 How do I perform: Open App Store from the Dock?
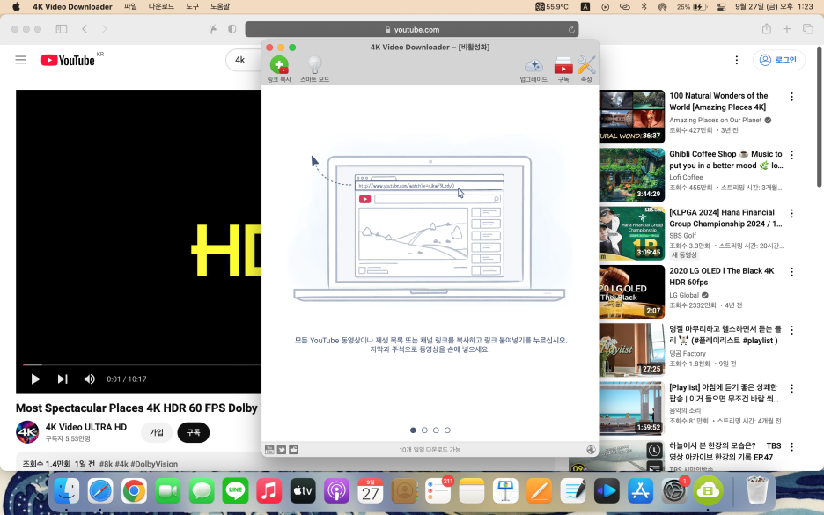point(640,491)
